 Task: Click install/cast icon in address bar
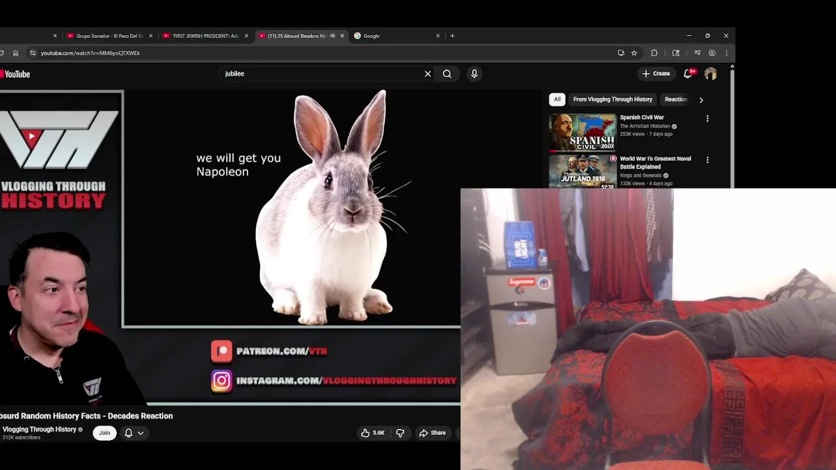pos(621,53)
